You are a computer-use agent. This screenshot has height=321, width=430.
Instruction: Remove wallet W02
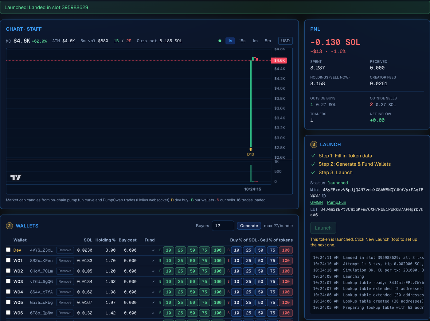[65, 271]
